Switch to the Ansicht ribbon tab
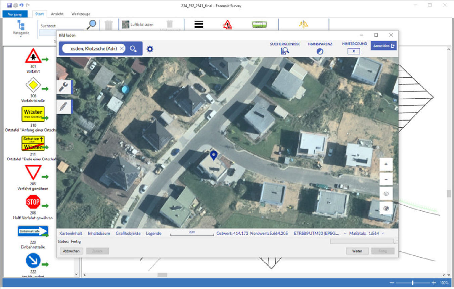The image size is (454, 289). coord(57,14)
